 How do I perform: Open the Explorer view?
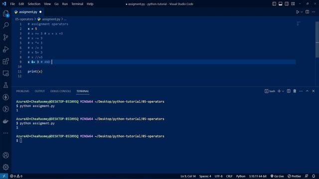tap(5, 13)
